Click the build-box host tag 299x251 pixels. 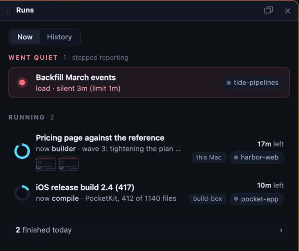(207, 199)
